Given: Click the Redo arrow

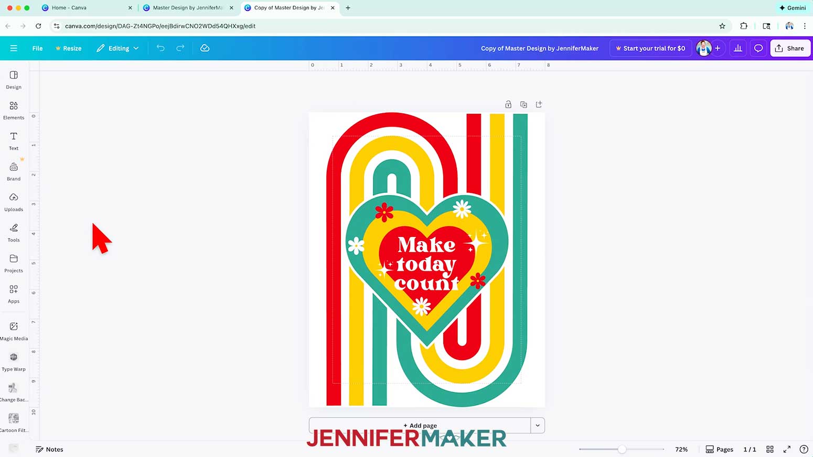Looking at the screenshot, I should tap(180, 48).
